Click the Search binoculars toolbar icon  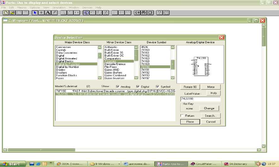(x=144, y=13)
